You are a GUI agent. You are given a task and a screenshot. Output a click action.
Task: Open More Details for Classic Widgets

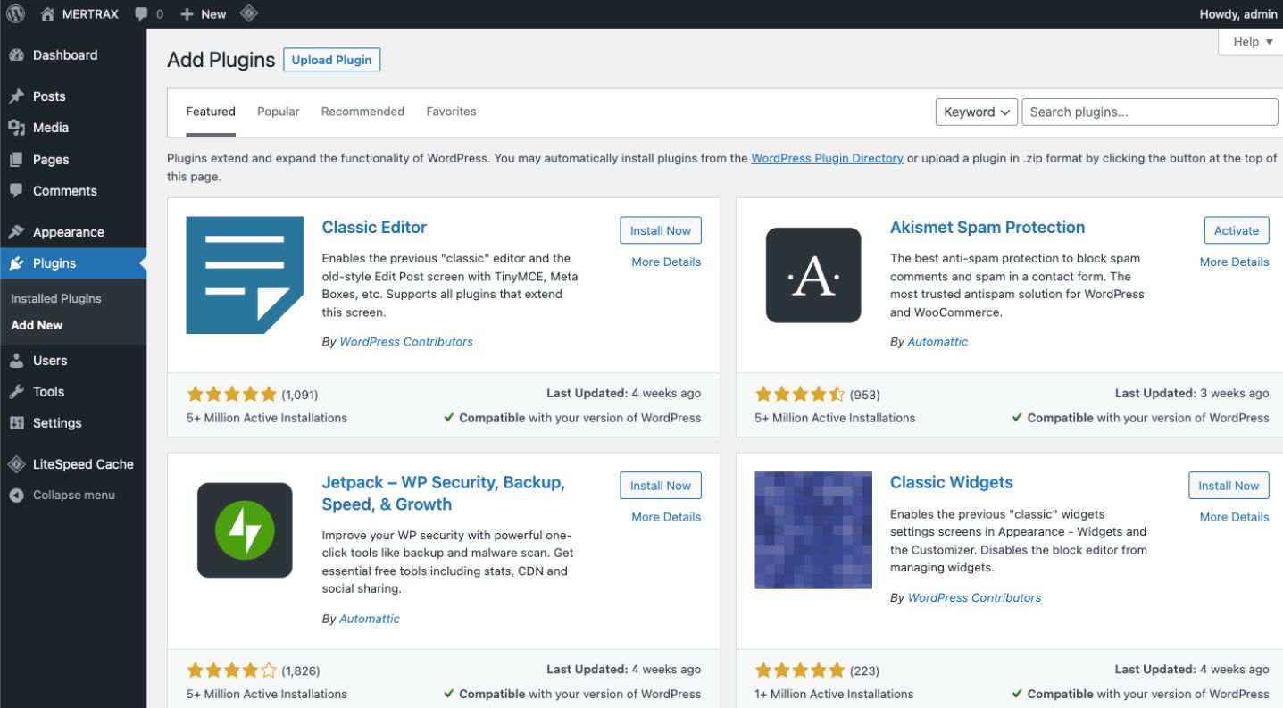pos(1234,517)
